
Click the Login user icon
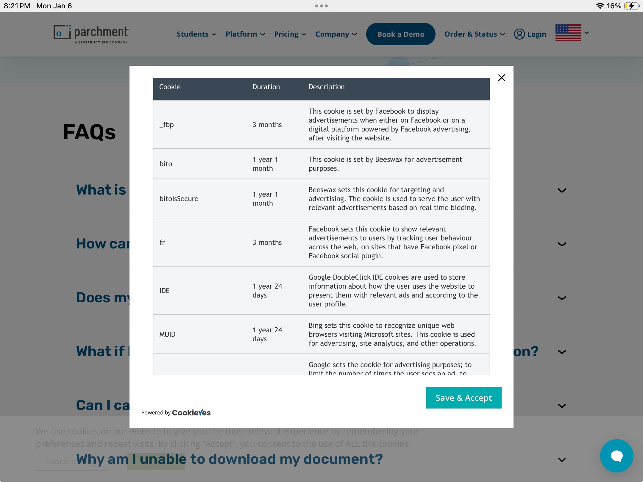(519, 34)
